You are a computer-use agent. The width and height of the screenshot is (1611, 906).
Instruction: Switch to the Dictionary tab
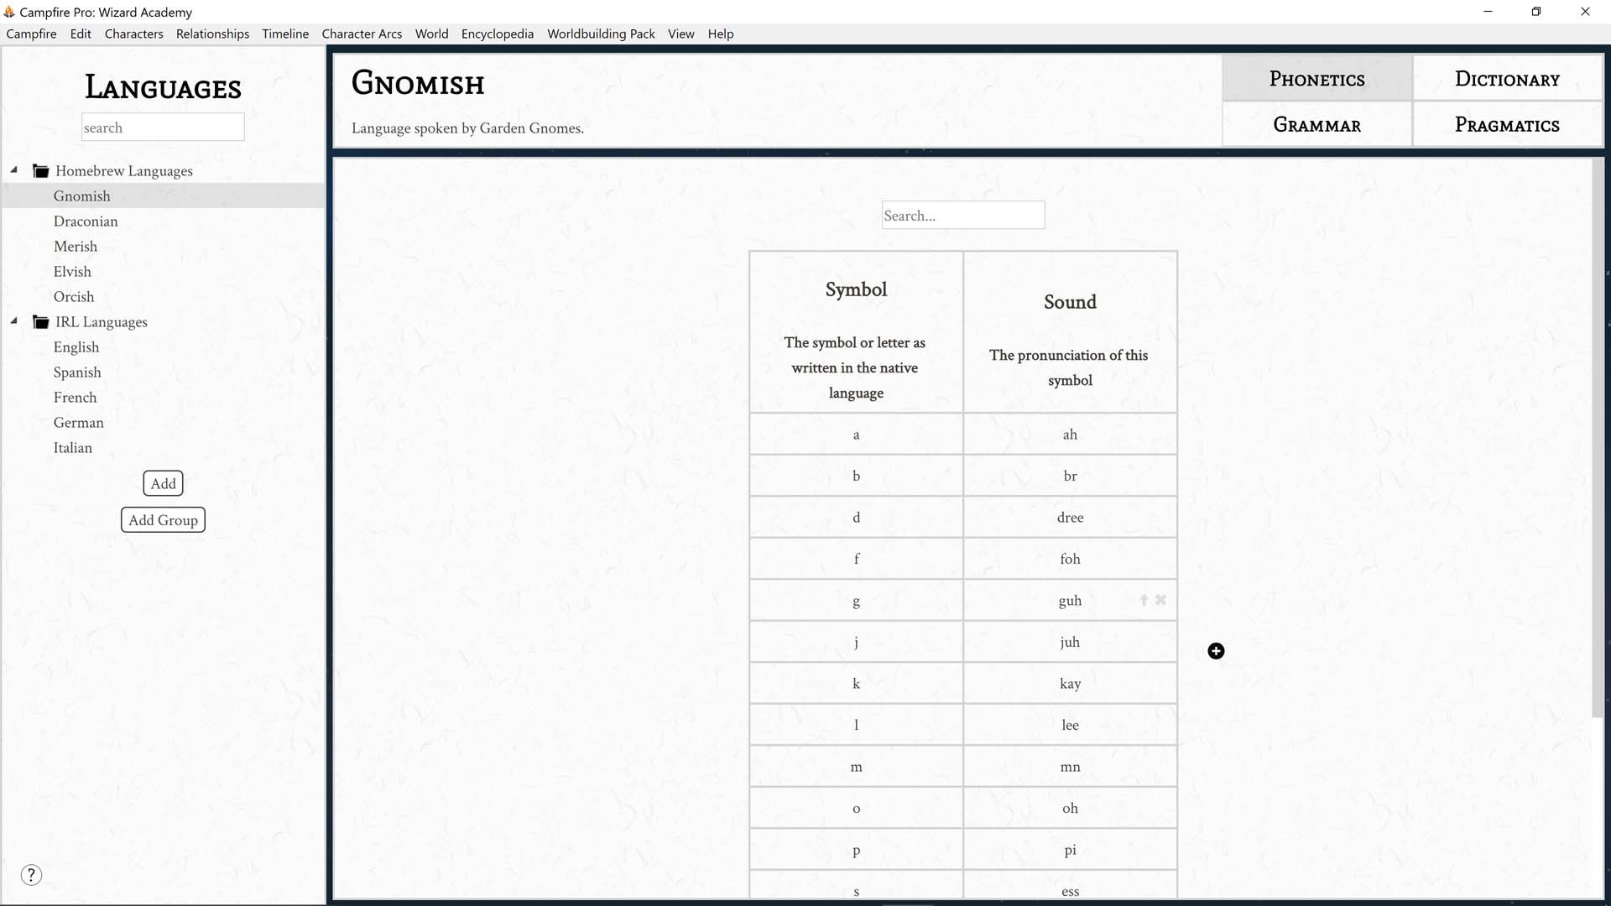pyautogui.click(x=1507, y=78)
